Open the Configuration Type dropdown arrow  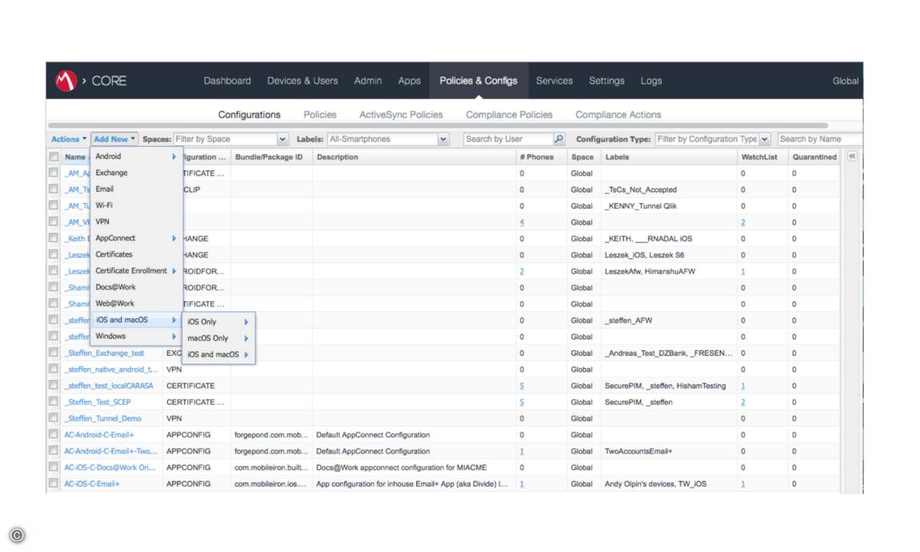(x=764, y=139)
